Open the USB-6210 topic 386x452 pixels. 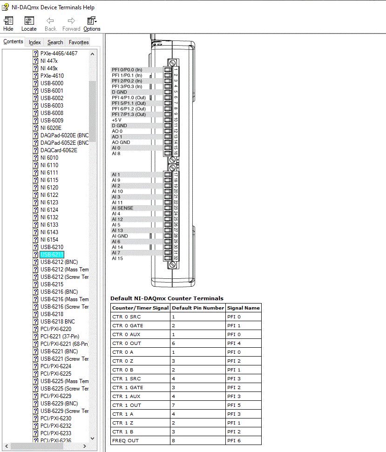tap(52, 247)
